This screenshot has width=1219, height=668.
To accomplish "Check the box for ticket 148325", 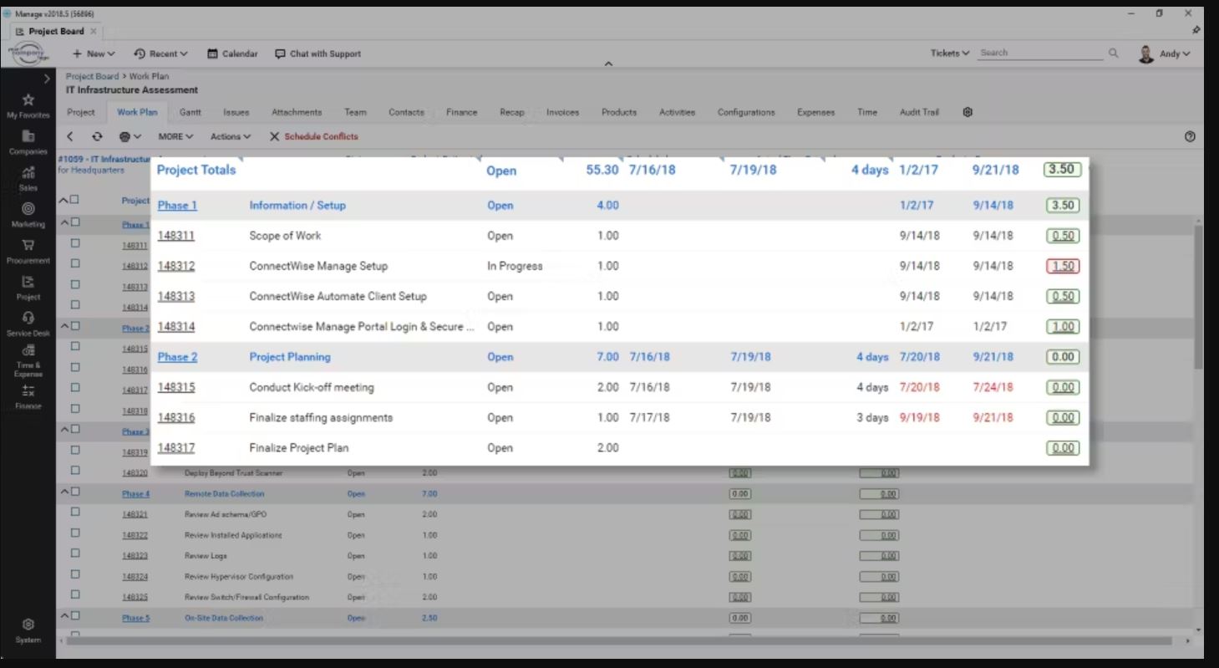I will (x=75, y=595).
